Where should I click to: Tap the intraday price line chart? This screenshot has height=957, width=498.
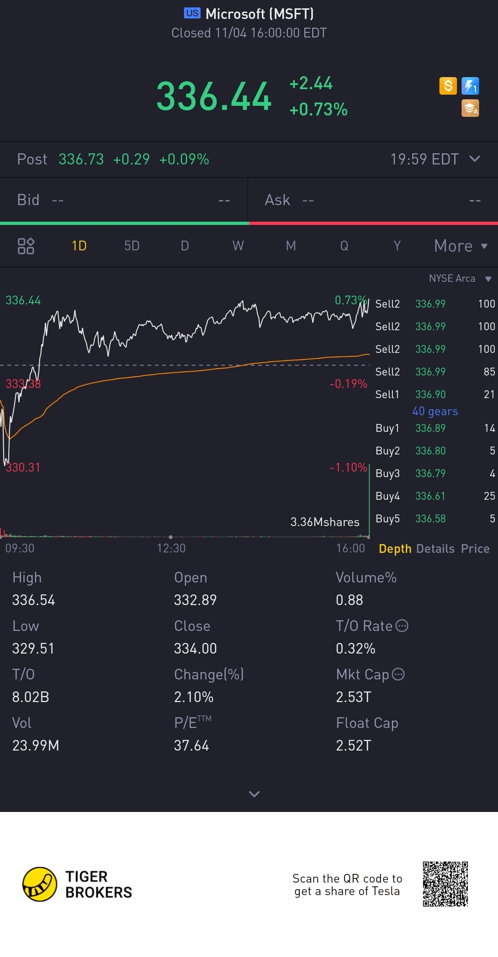[184, 383]
